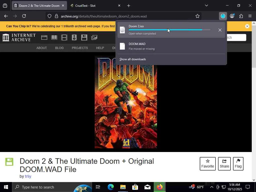Image resolution: width=256 pixels, height=192 pixels.
Task: Open the Windows Start menu
Action: click(x=6, y=187)
